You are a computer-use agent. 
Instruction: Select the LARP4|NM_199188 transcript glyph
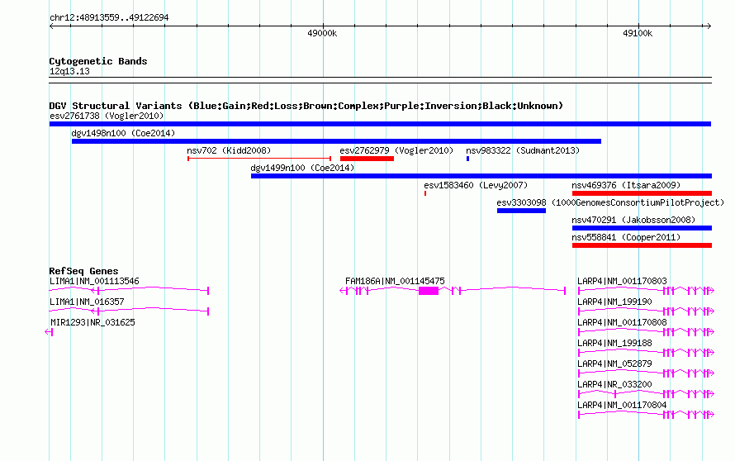[x=646, y=353]
